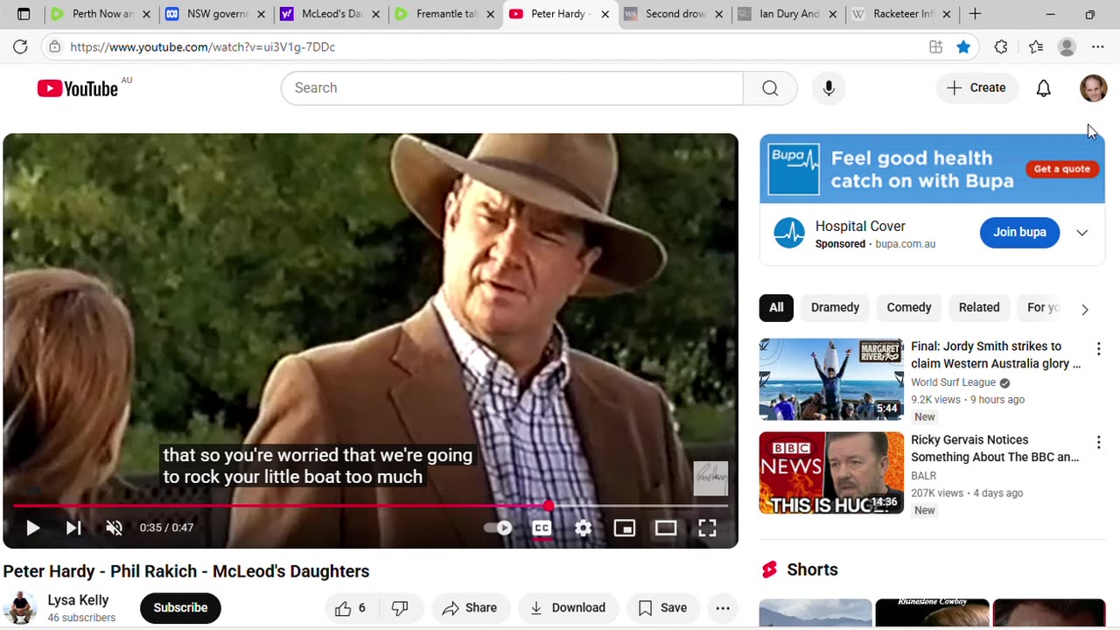1120x630 pixels.
Task: Open title 'Ricky Gervais Notices Something About The BBC'
Action: click(995, 448)
